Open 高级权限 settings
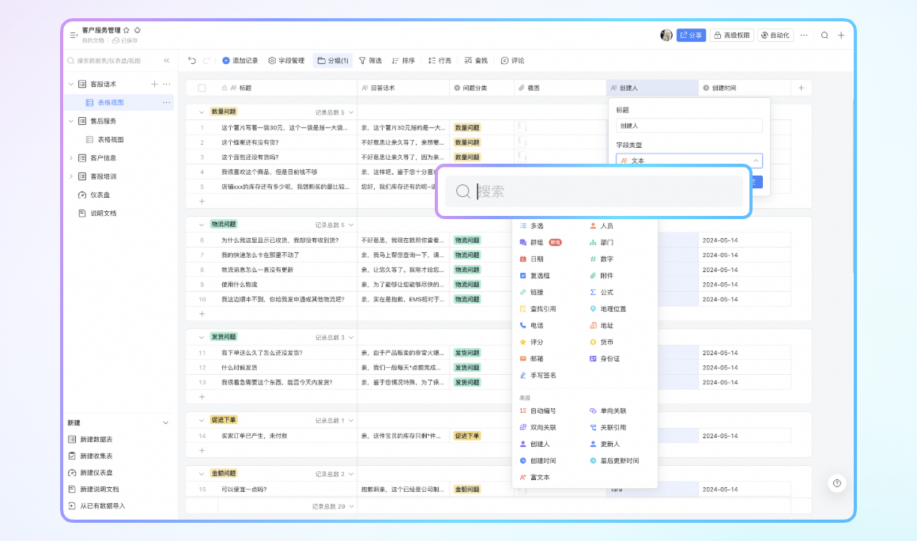917x541 pixels. [x=731, y=35]
